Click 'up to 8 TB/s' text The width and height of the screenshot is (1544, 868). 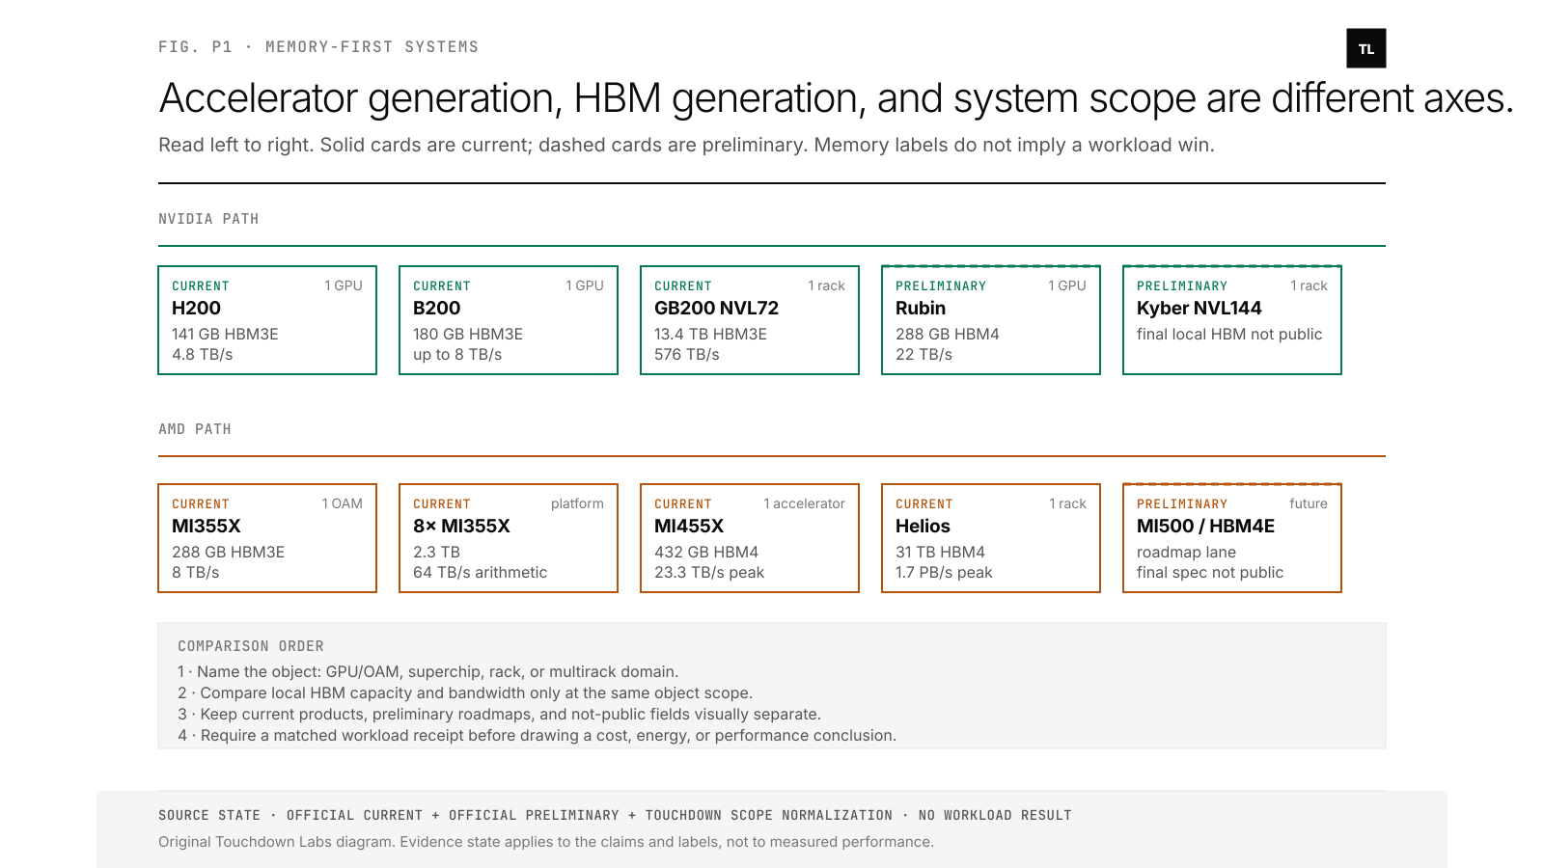pyautogui.click(x=457, y=354)
